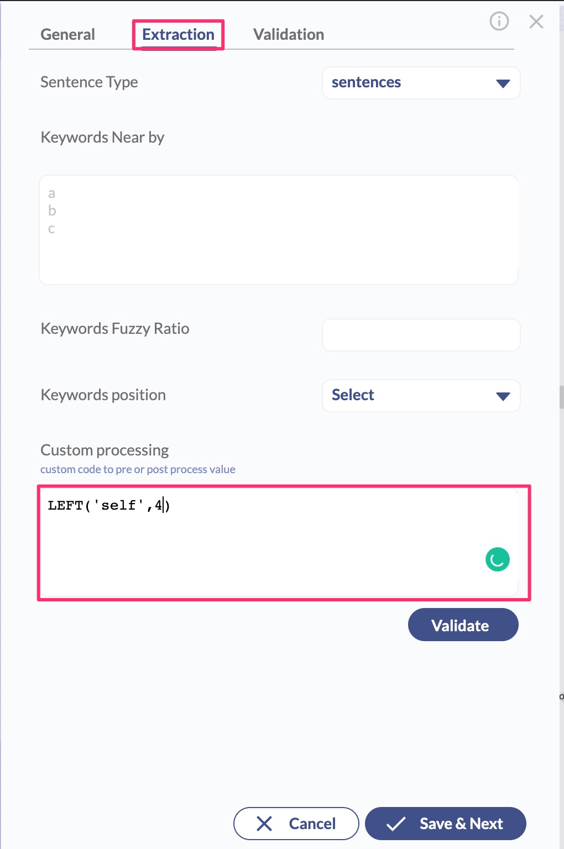Image resolution: width=564 pixels, height=849 pixels.
Task: Click 'Select' in Keywords position box
Action: [353, 395]
